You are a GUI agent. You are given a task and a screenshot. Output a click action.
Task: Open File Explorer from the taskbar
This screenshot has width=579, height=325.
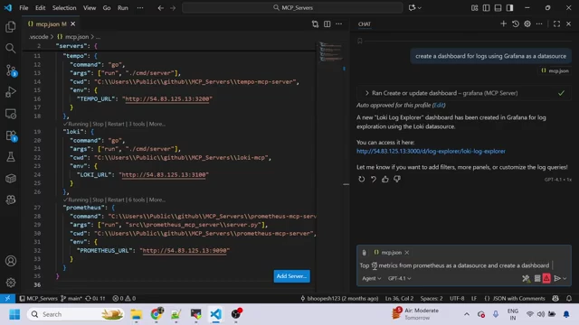point(137,314)
